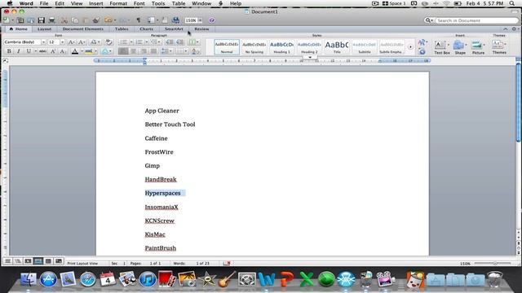This screenshot has width=522, height=293.
Task: Apply the yellow highlight color
Action: (89, 51)
